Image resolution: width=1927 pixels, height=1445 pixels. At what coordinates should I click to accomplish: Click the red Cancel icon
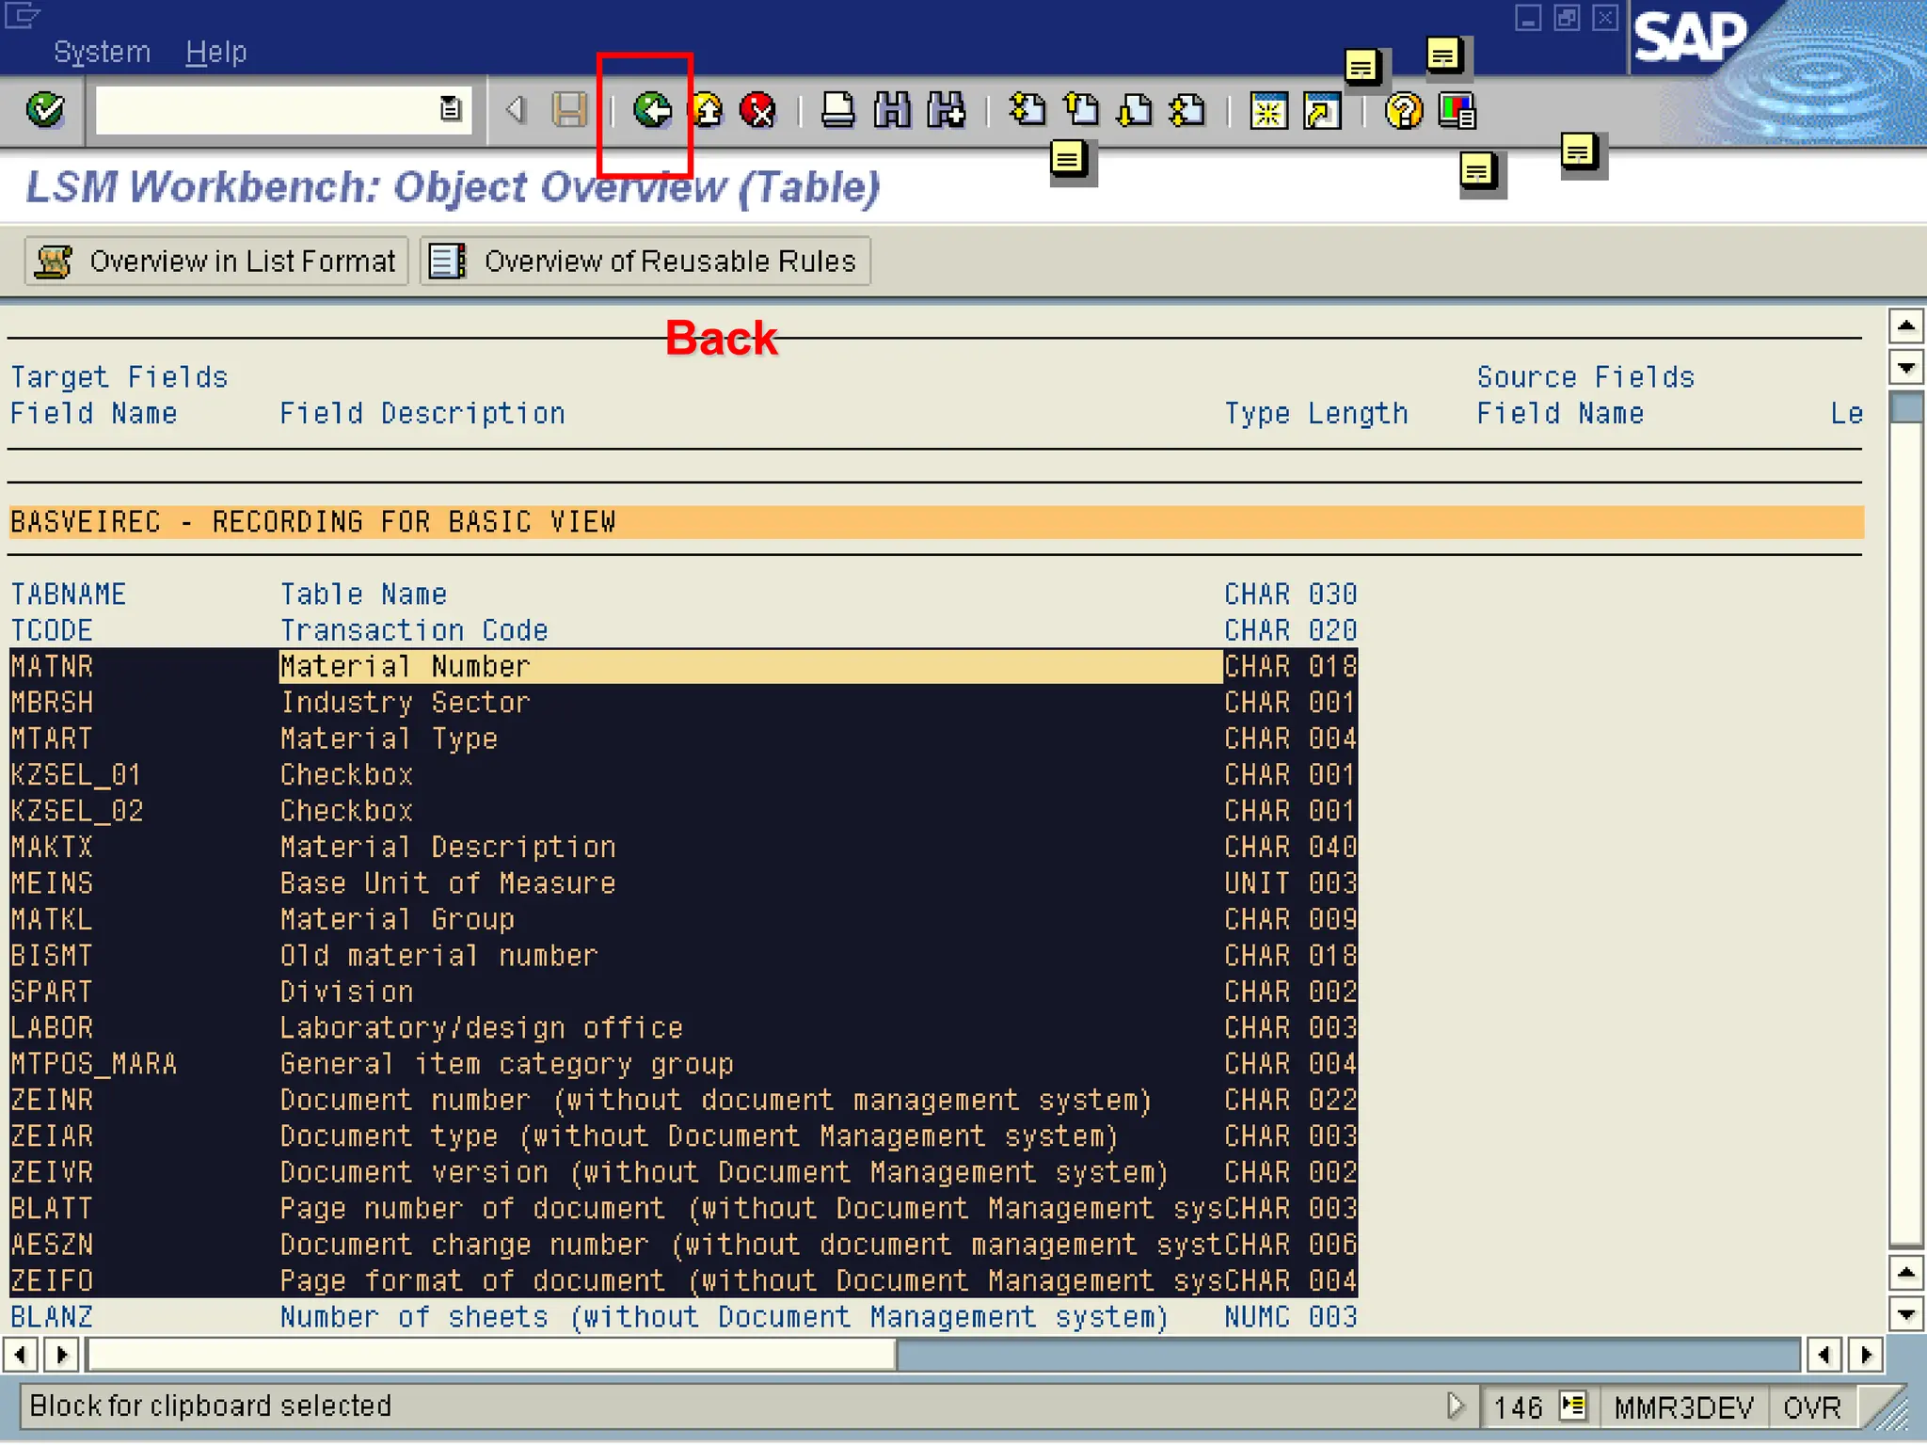click(757, 111)
